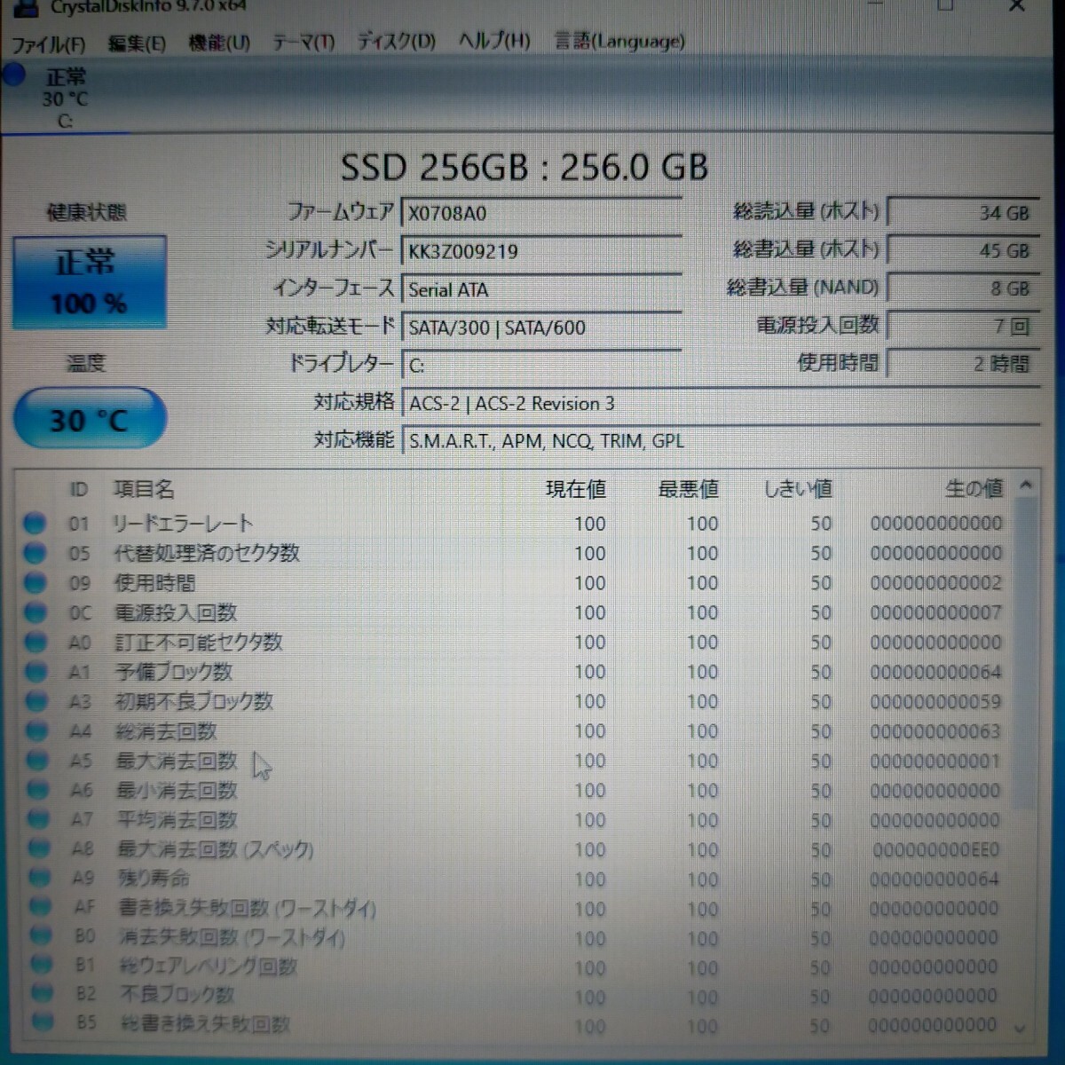Click the power-on hours value 2 時間
Image resolution: width=1065 pixels, height=1065 pixels.
(964, 364)
